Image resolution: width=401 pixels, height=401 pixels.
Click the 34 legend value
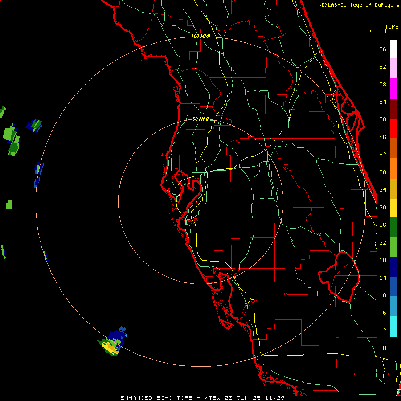pos(383,190)
